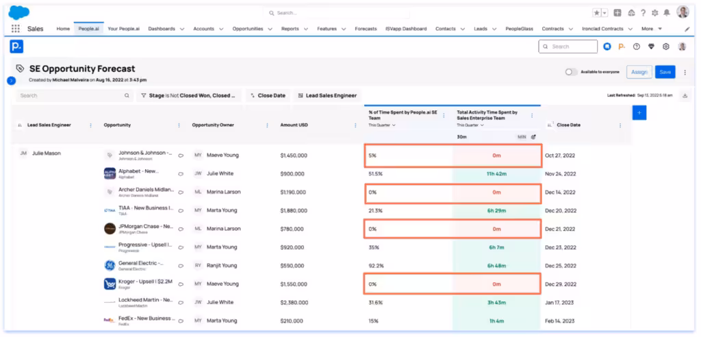This screenshot has height=337, width=701.
Task: Select the People.ai tab
Action: pyautogui.click(x=88, y=29)
